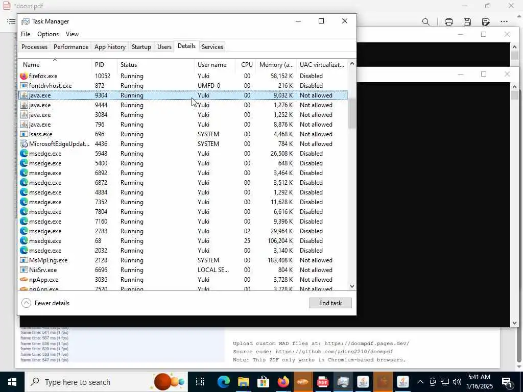Switch to the Performance tab
Image resolution: width=523 pixels, height=392 pixels.
[71, 47]
